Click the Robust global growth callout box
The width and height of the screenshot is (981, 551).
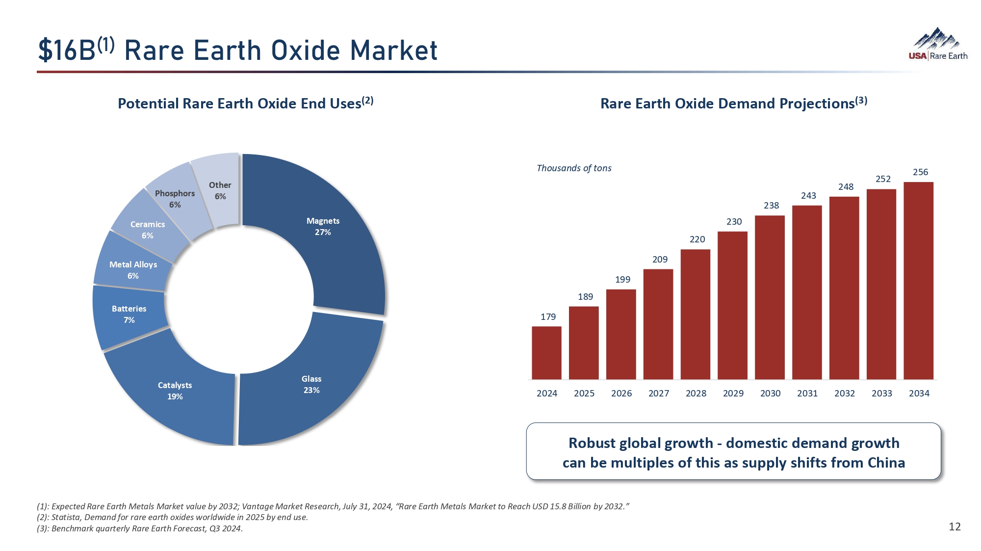(x=733, y=451)
